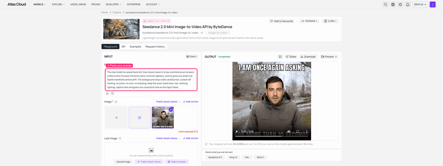Go to Explore breadcrumb

click(117, 12)
